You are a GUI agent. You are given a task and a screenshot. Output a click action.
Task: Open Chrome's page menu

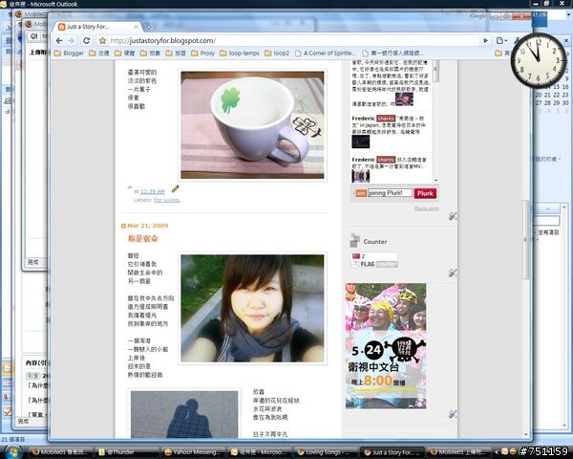pos(501,40)
